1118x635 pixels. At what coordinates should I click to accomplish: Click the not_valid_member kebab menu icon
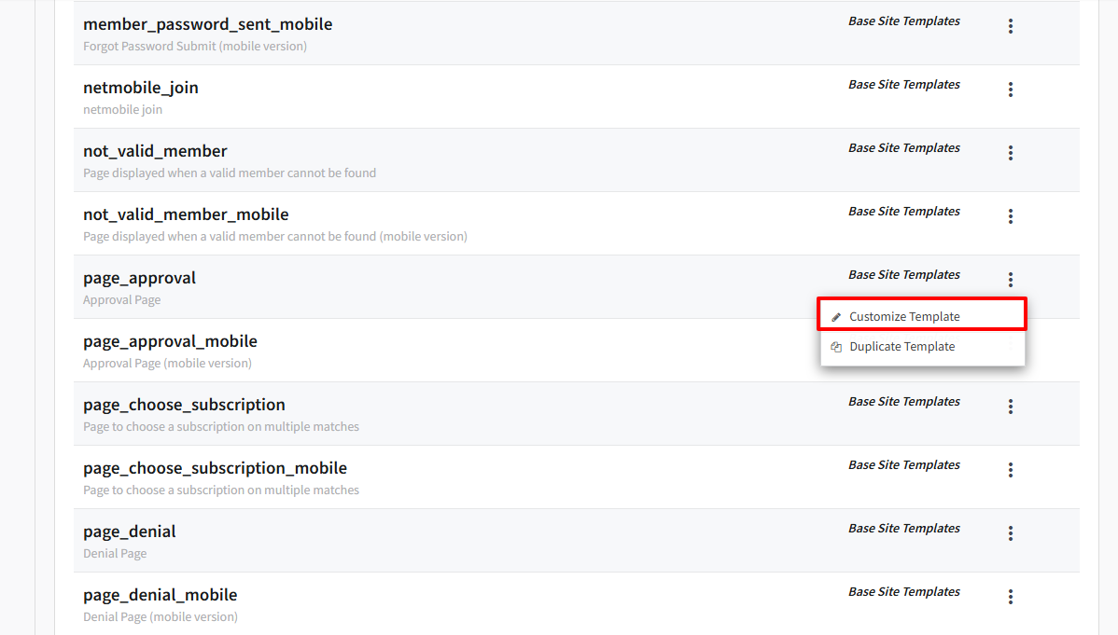(1010, 153)
